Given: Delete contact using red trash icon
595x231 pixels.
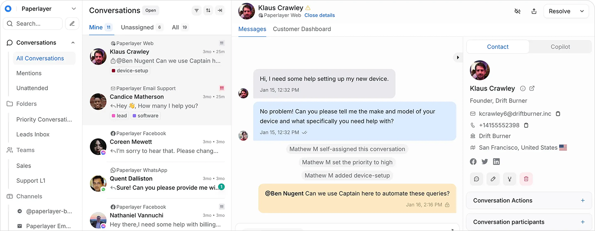Looking at the screenshot, I should [526, 179].
